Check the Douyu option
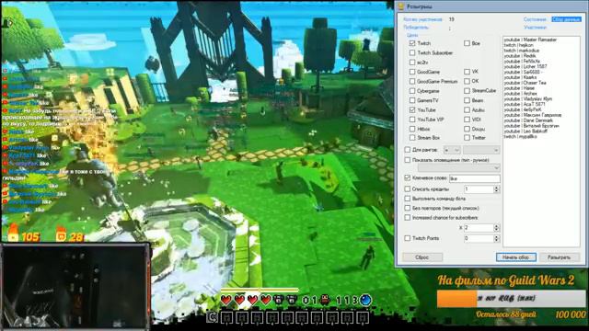589x331 pixels. pos(467,129)
